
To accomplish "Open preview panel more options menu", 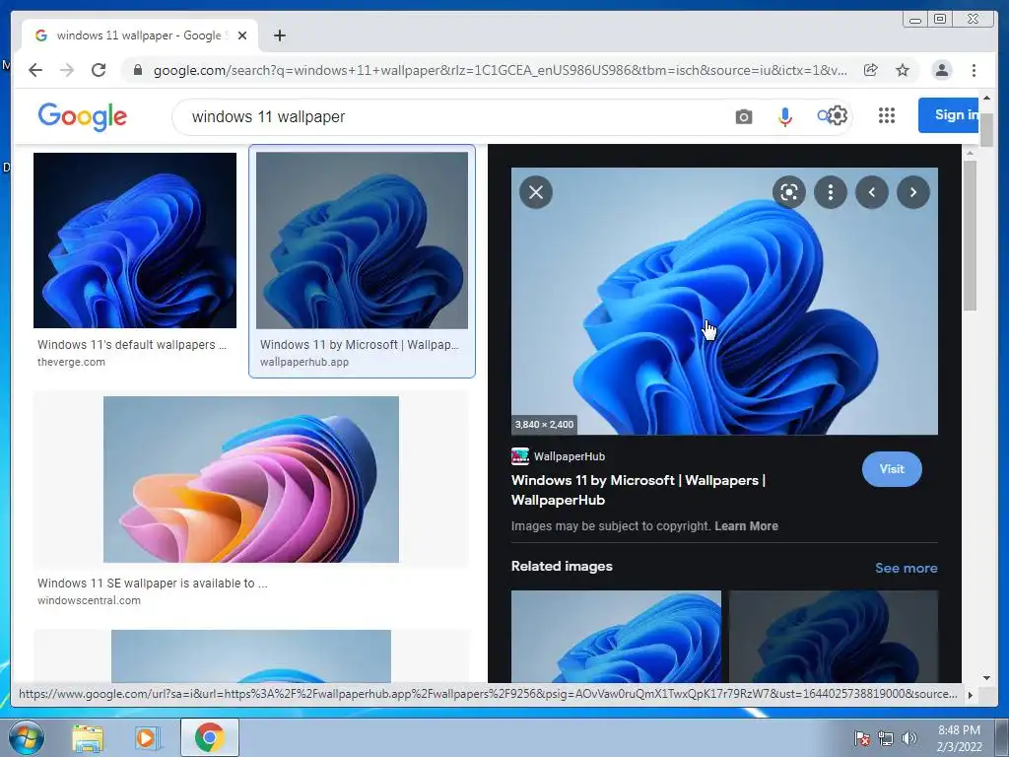I will click(830, 192).
